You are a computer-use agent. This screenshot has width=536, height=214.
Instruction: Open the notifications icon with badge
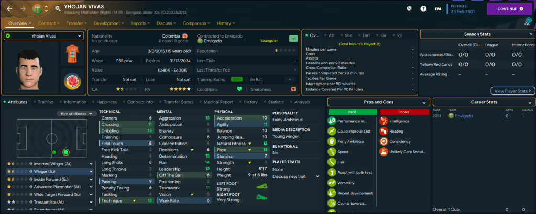click(x=527, y=22)
